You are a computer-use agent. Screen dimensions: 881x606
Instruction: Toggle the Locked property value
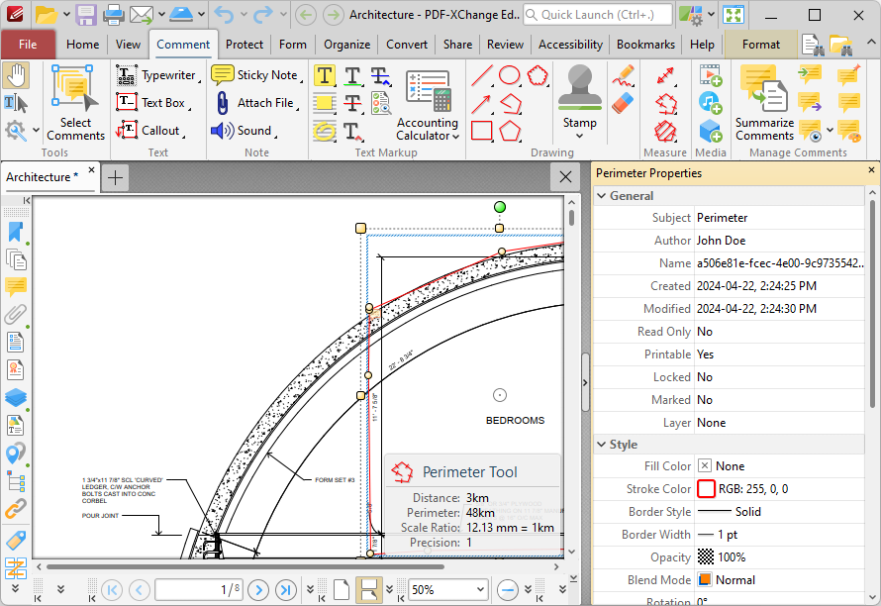[x=780, y=377]
